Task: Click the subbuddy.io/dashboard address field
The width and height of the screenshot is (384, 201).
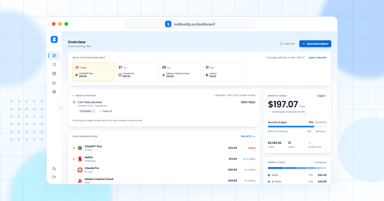Action: click(x=190, y=24)
